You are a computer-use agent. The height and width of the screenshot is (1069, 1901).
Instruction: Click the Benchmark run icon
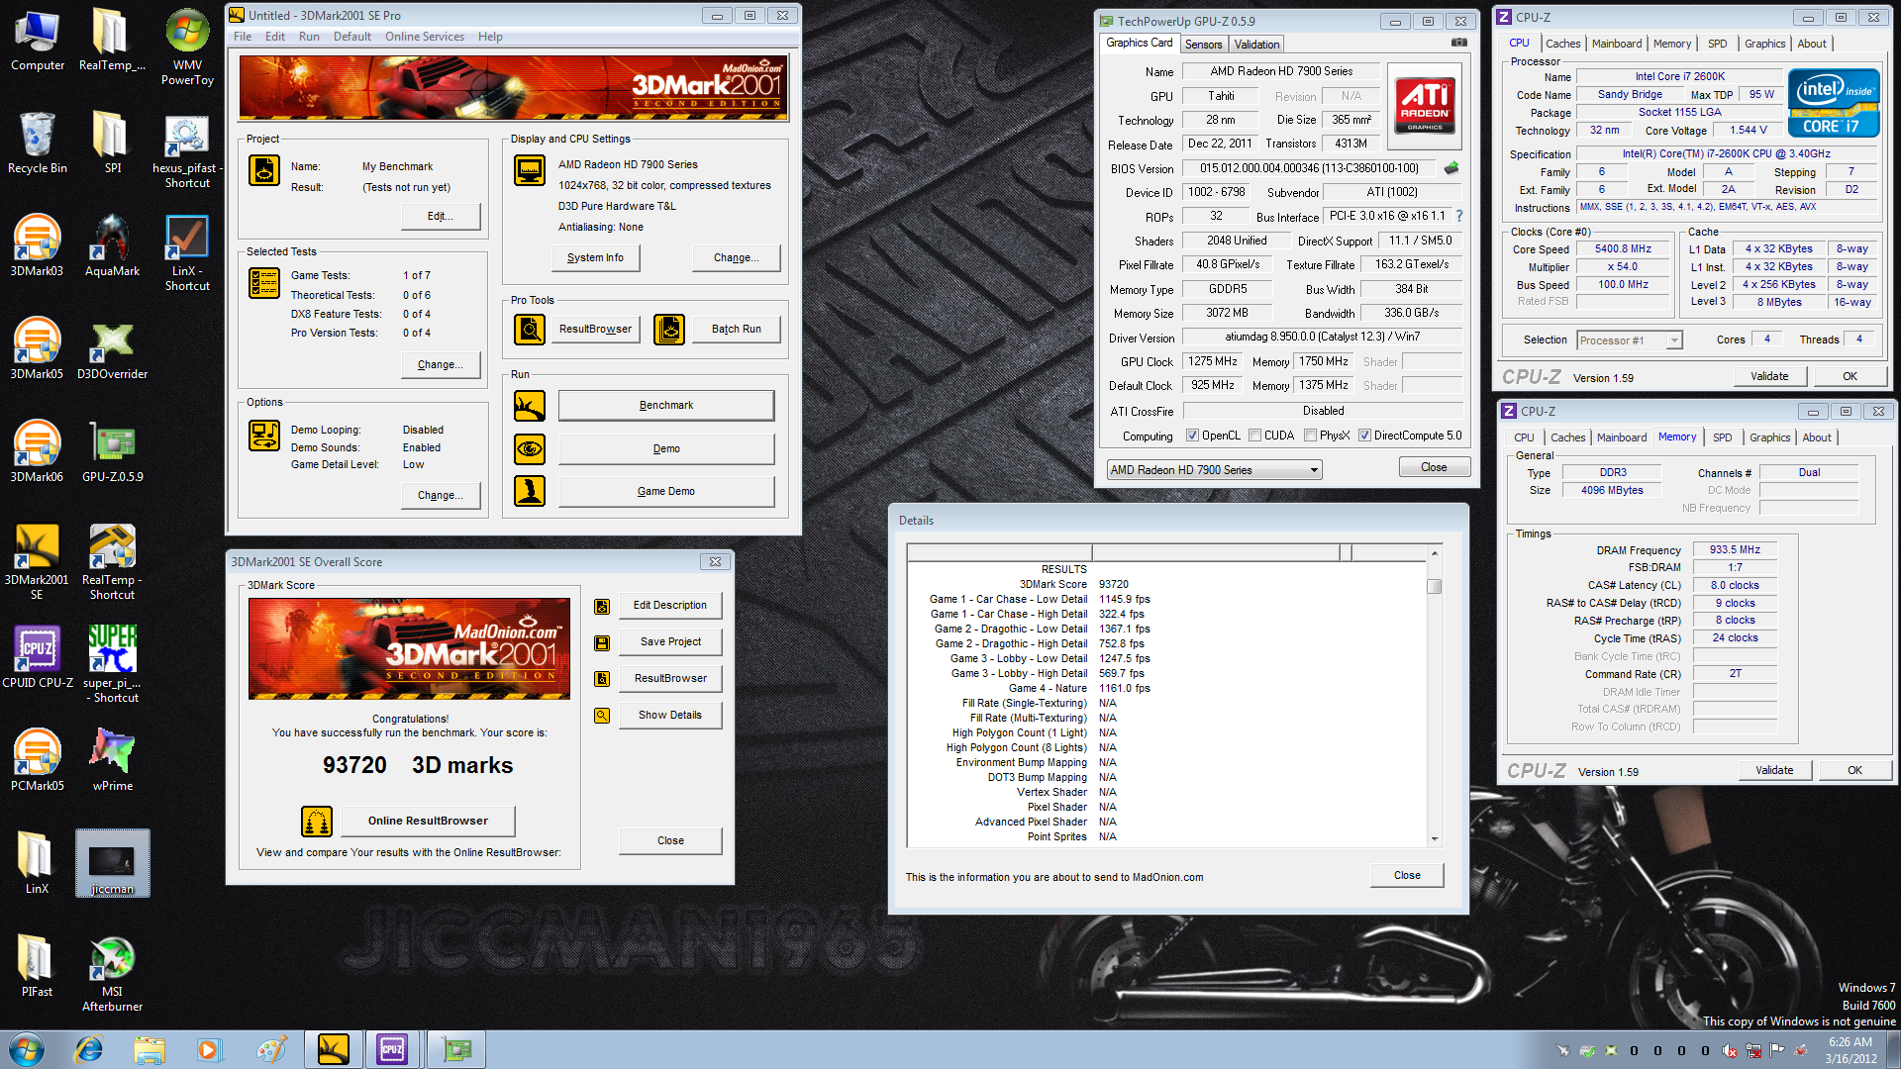(x=530, y=405)
